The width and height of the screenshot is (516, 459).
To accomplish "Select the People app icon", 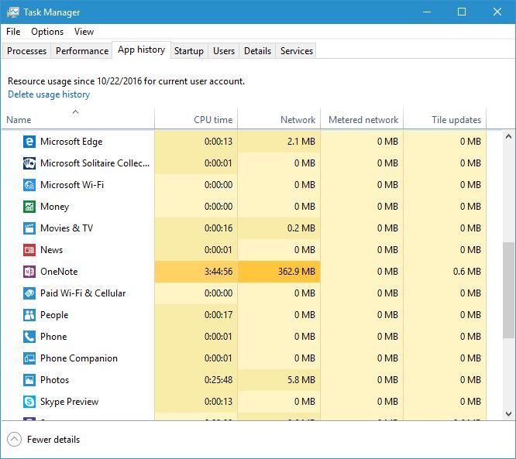I will pos(29,315).
